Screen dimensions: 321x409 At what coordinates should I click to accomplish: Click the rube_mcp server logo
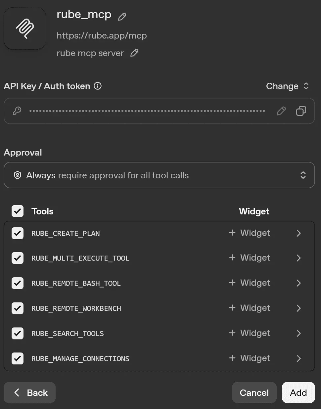pos(25,28)
